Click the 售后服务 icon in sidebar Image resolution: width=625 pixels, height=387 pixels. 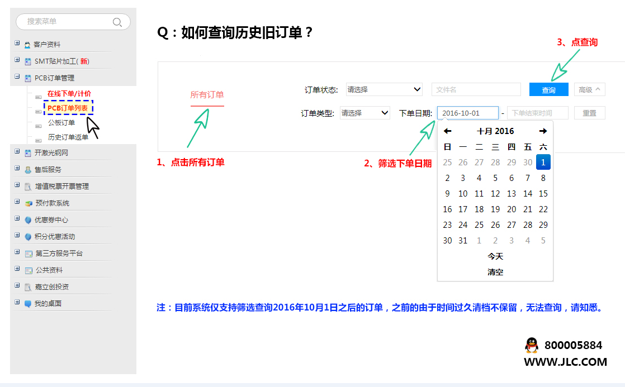point(28,170)
